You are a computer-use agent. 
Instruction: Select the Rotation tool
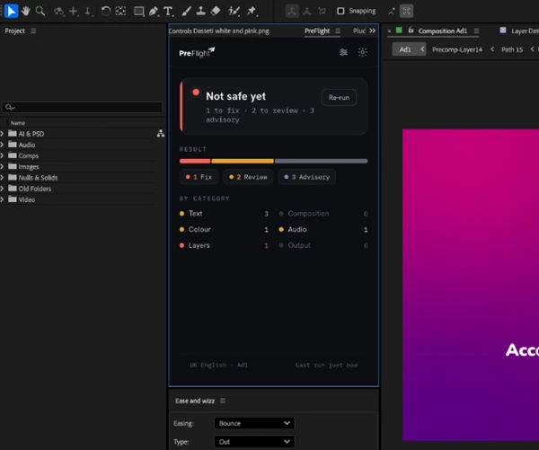105,11
